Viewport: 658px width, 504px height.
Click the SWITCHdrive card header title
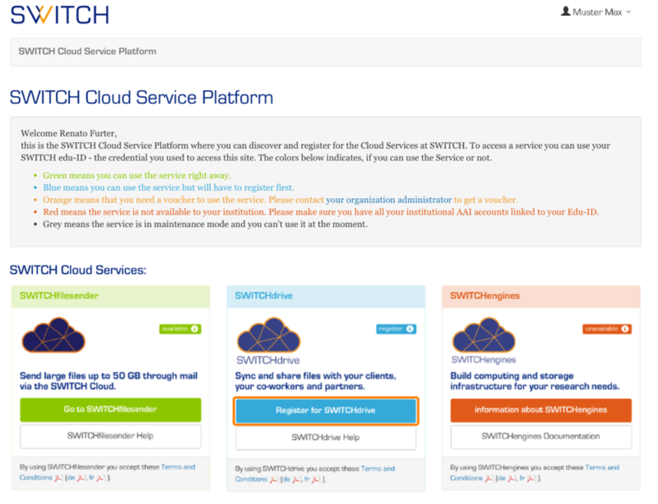pyautogui.click(x=264, y=296)
